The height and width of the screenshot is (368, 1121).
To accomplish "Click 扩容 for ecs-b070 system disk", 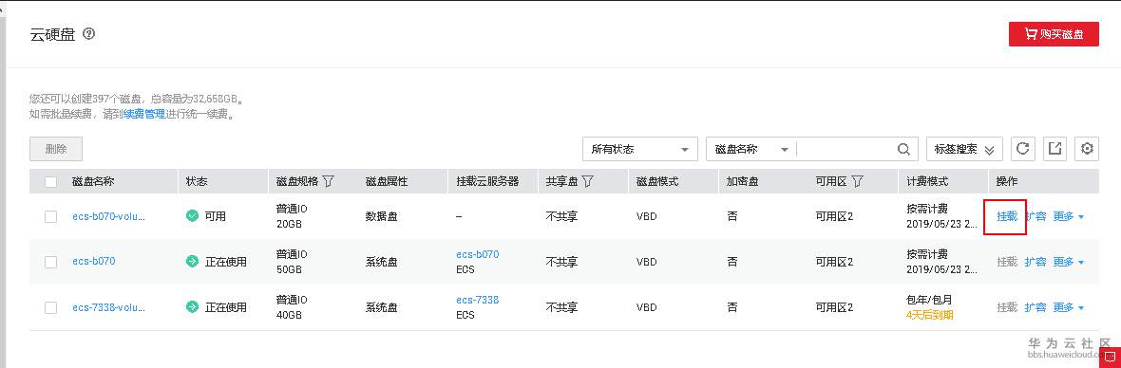I will pos(1035,262).
